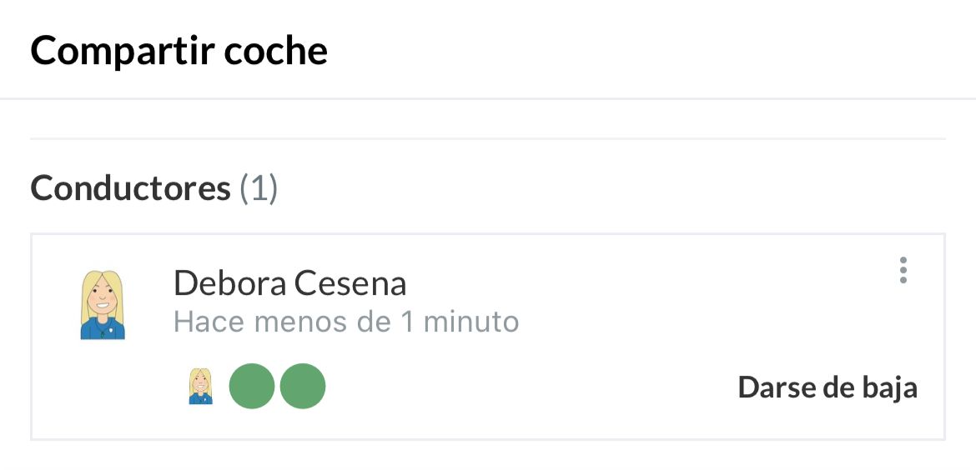The width and height of the screenshot is (976, 470).
Task: Open the three-dot options menu on Debora's card
Action: tap(903, 271)
